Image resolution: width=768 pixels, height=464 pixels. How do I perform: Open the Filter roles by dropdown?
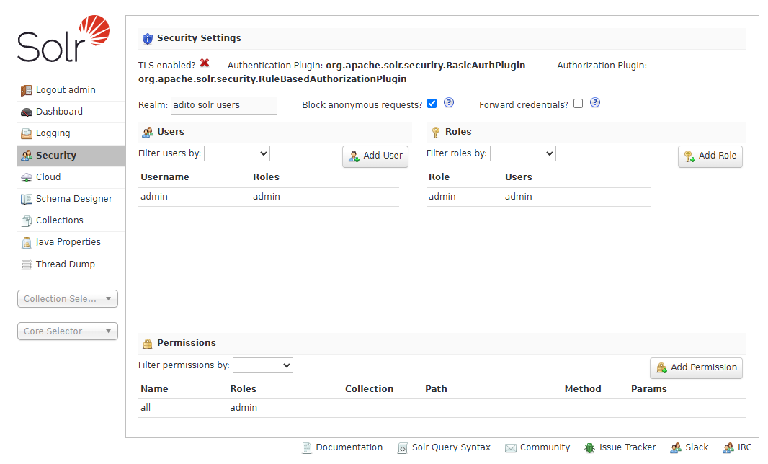pos(522,153)
